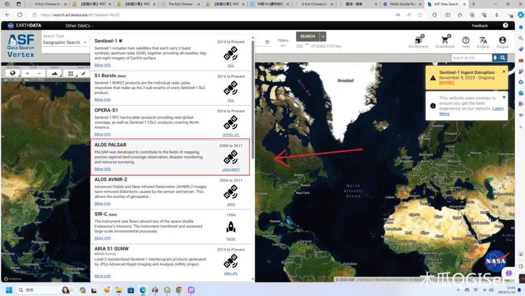
Task: Open the Contact footer link
Action: pyautogui.click(x=365, y=279)
